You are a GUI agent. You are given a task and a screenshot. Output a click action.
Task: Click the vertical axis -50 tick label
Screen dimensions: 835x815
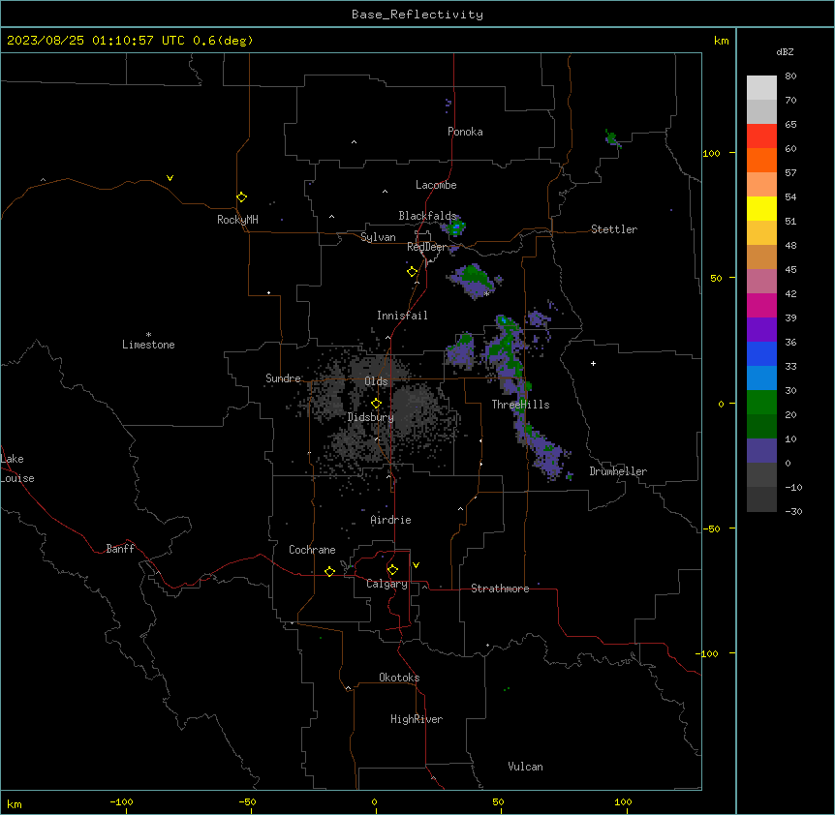711,528
